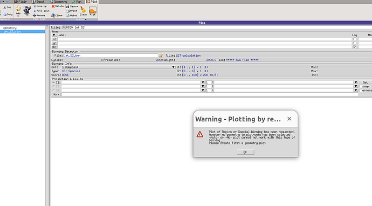Expand the Action group dropdown
The height and width of the screenshot is (206, 372).
click(x=86, y=19)
